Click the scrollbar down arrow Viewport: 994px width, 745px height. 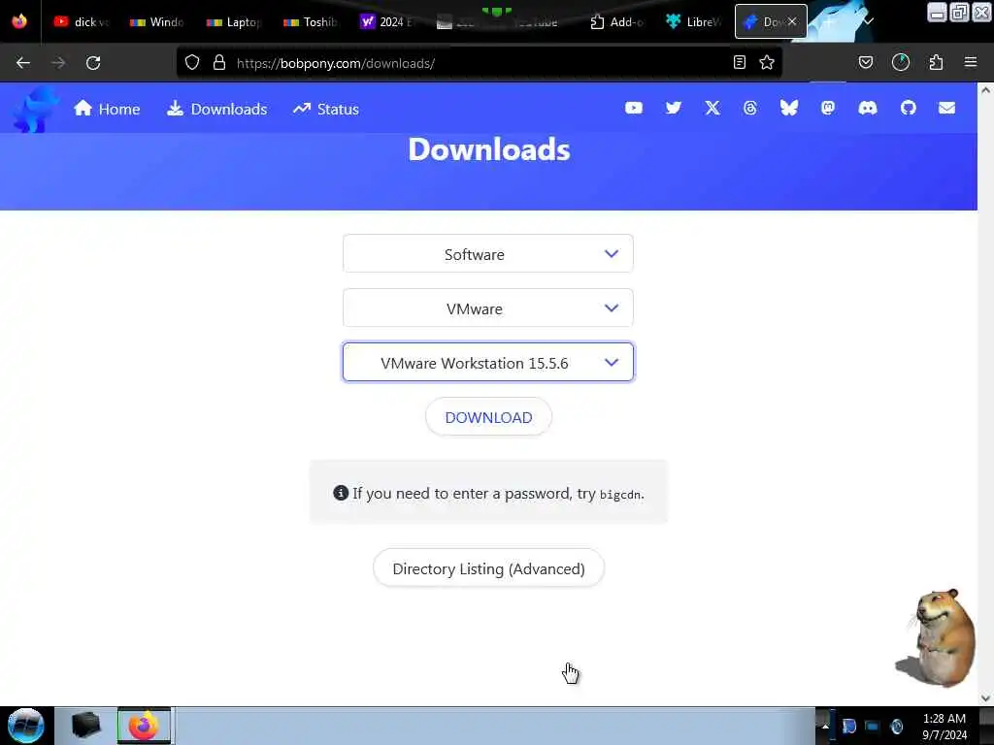tap(985, 698)
